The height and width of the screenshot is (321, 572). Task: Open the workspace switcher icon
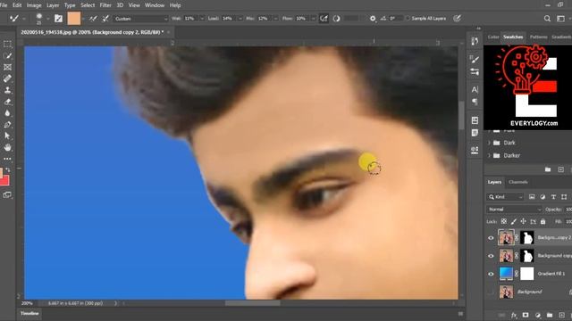[x=560, y=19]
